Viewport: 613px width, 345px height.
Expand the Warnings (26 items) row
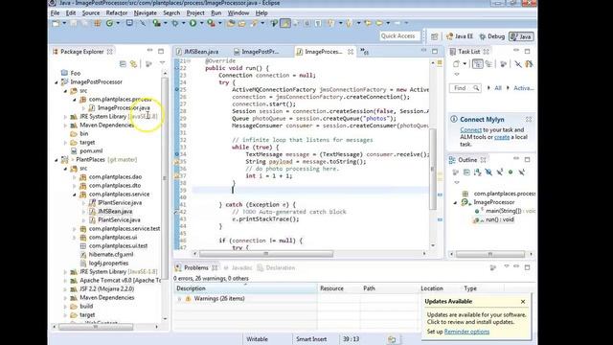coord(179,299)
